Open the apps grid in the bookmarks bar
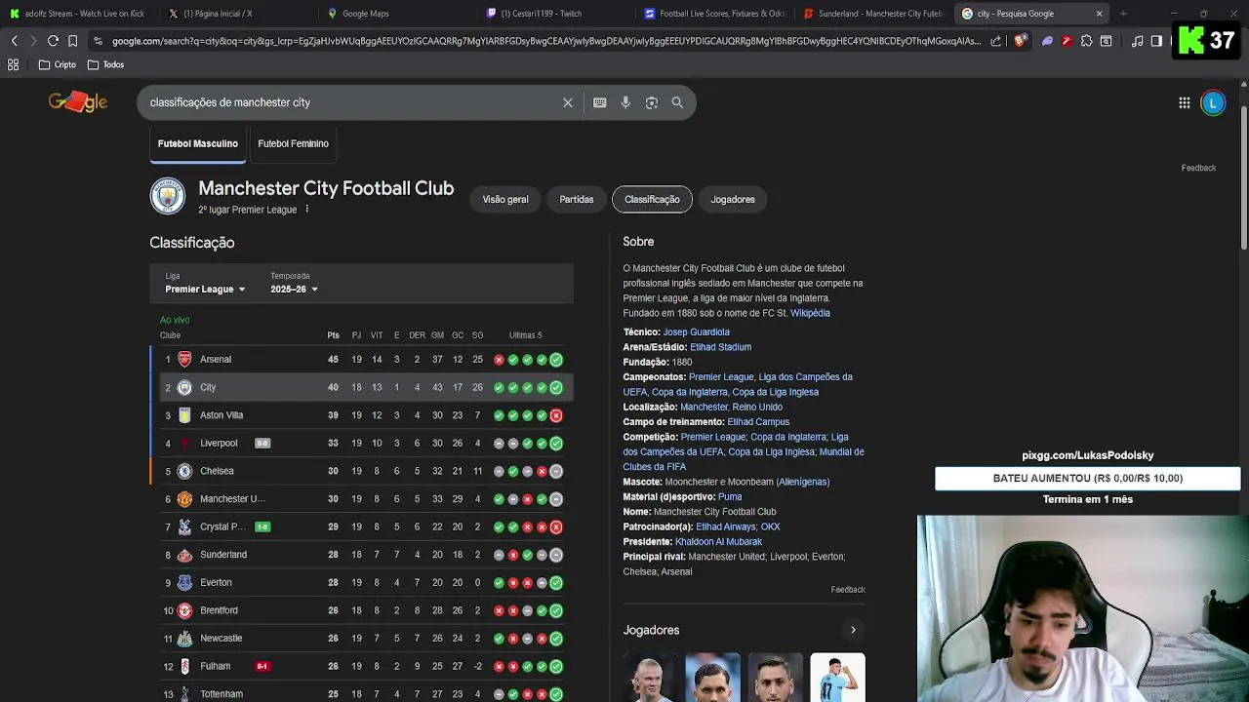 [x=14, y=64]
